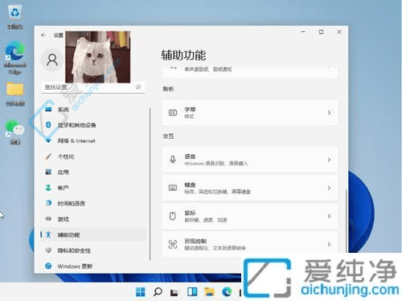
Task: Open 个性化 settings category
Action: (92, 157)
